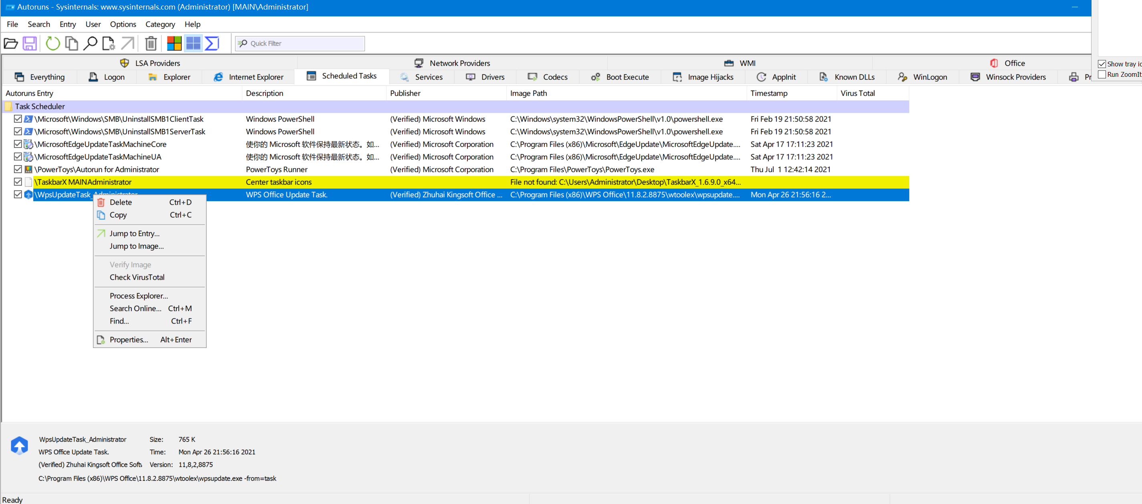Image resolution: width=1142 pixels, height=504 pixels.
Task: Switch to the WinLogon tab
Action: [x=922, y=77]
